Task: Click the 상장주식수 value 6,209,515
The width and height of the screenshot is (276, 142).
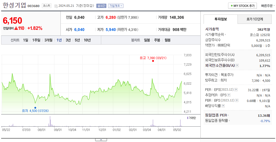Action: (263, 40)
